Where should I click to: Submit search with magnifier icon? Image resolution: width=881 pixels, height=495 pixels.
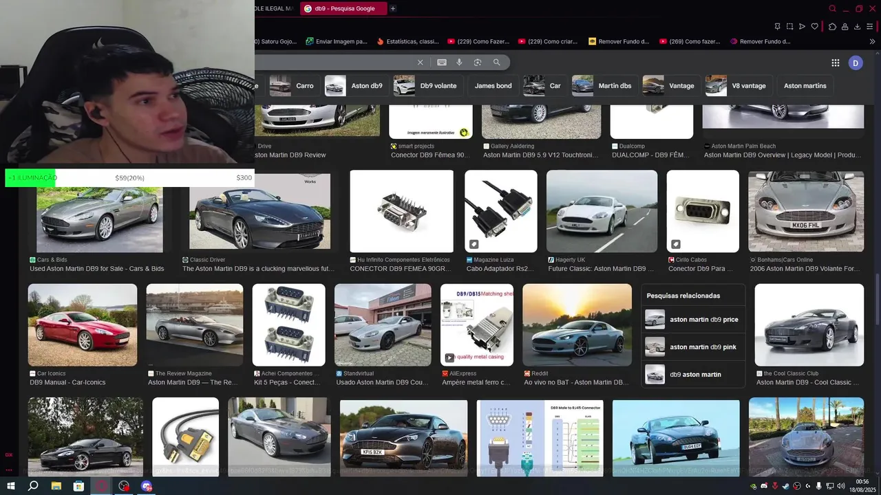[x=497, y=63]
